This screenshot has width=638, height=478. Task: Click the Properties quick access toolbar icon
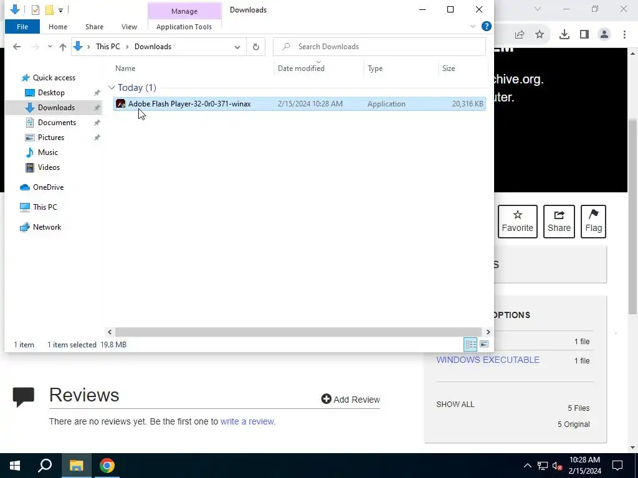click(36, 10)
